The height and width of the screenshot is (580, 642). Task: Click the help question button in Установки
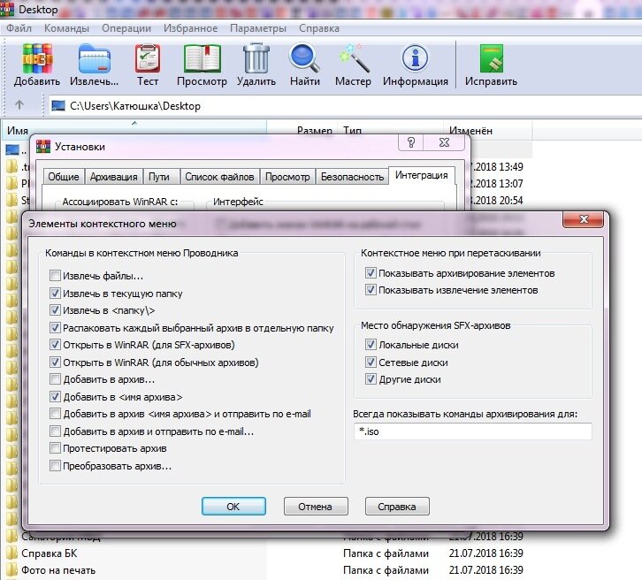pyautogui.click(x=410, y=142)
